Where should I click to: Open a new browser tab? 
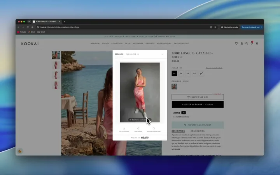click(64, 22)
